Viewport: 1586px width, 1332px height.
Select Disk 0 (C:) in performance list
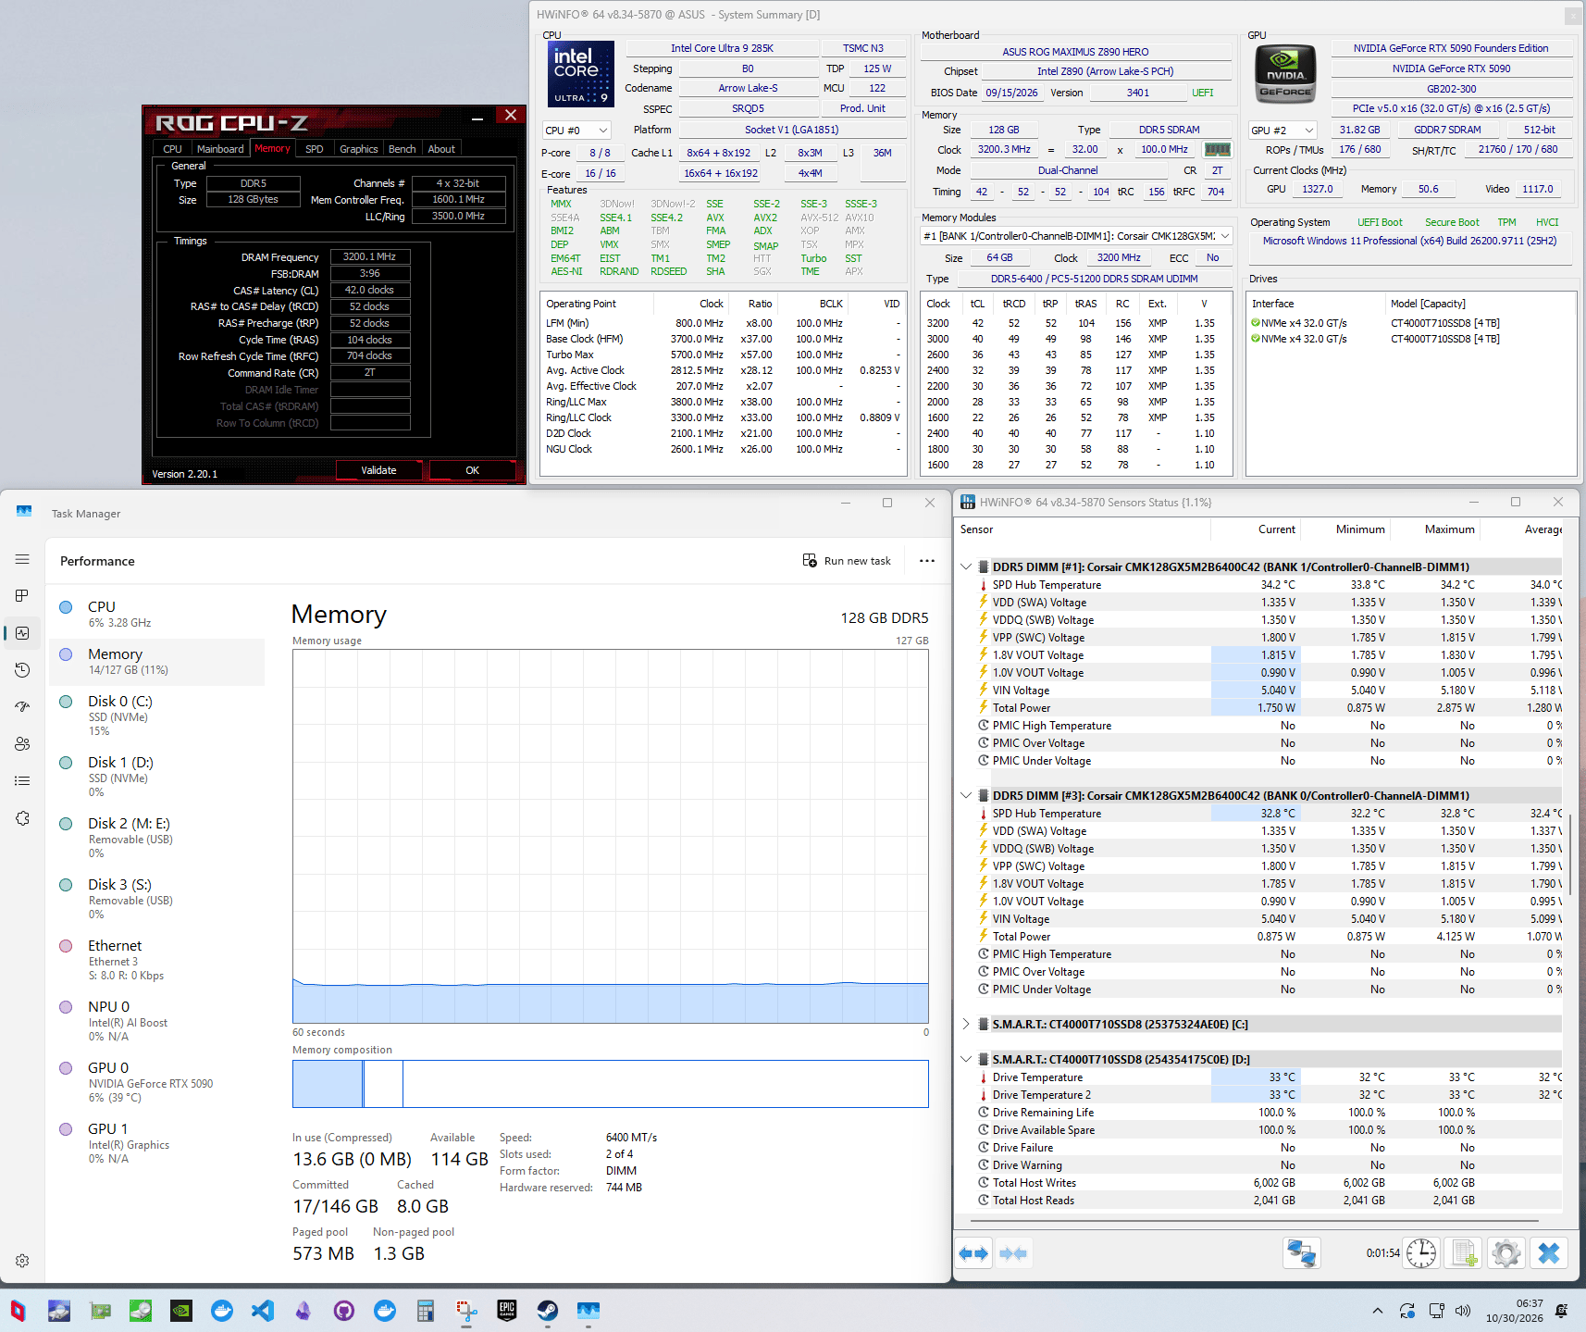point(157,716)
